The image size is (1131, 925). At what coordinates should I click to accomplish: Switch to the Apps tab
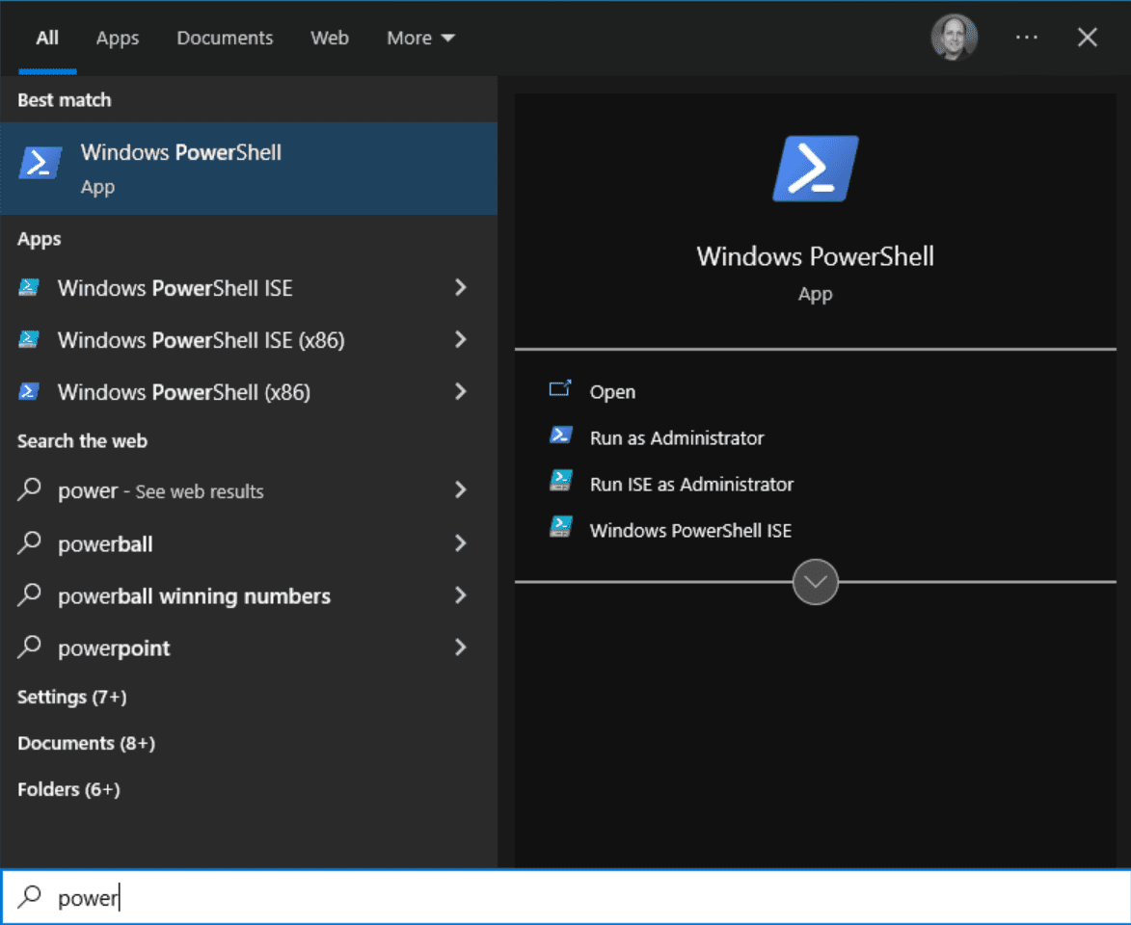pos(118,38)
